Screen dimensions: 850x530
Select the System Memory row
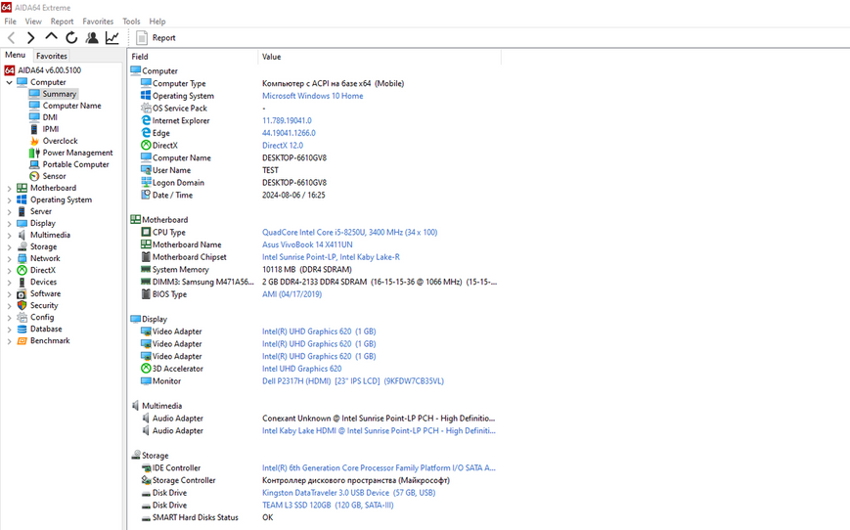tap(314, 269)
